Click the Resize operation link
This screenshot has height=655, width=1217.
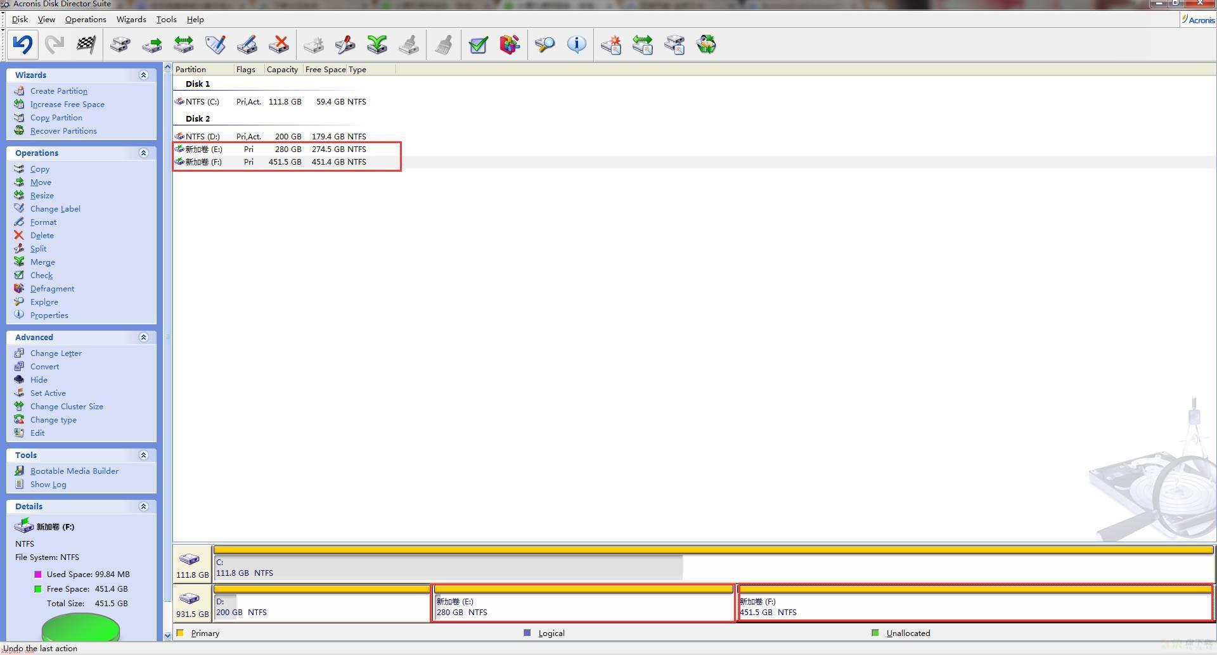[x=42, y=196]
